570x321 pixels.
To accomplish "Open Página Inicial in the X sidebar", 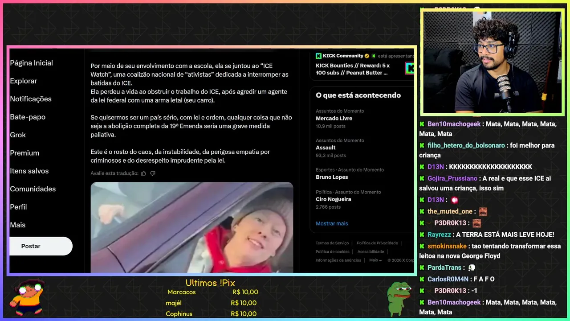I will [31, 63].
